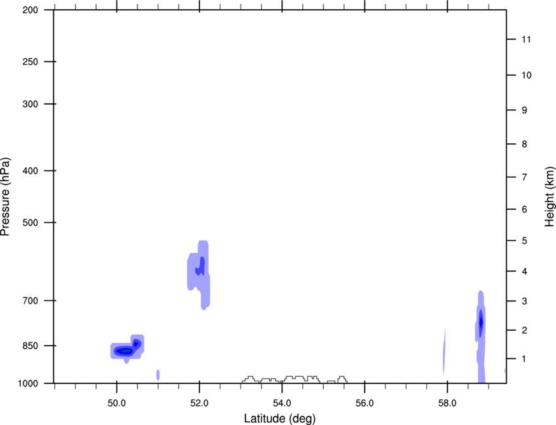Select the 400 pressure tick label
Viewport: 556px width, 425px height.
click(30, 171)
